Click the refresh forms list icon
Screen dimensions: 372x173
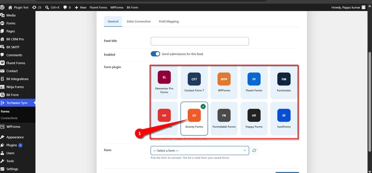pos(254,151)
